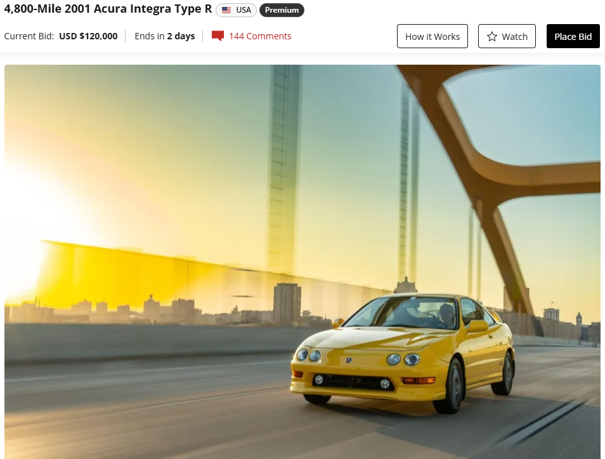This screenshot has width=605, height=459.
Task: Click the Acura emblem on the car's hood
Action: pos(348,359)
